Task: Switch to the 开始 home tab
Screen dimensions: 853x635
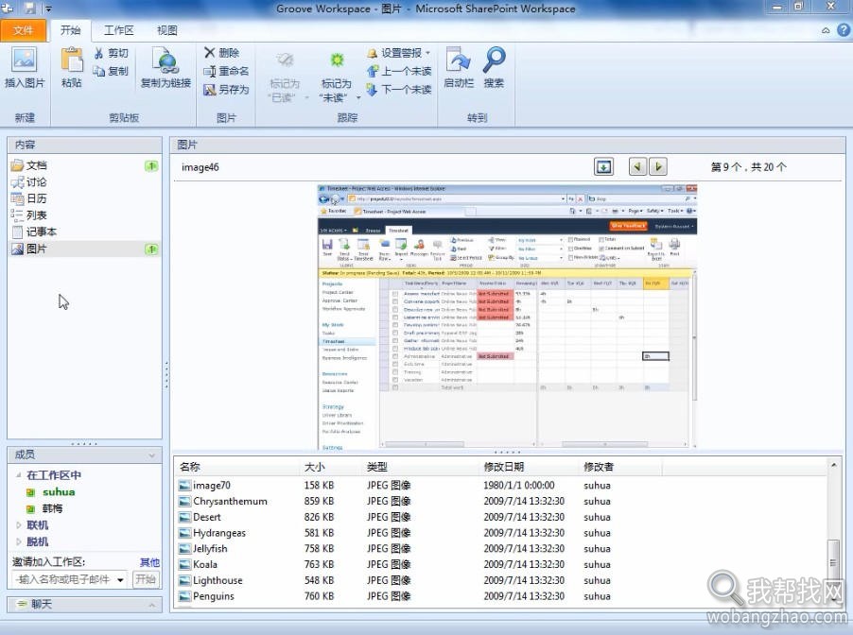Action: coord(71,30)
